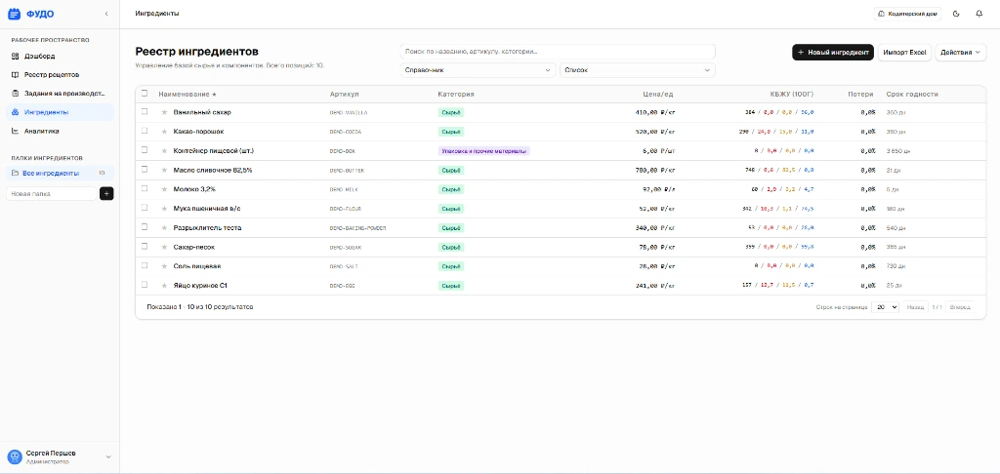Open the Справочник dropdown filter

coord(479,70)
